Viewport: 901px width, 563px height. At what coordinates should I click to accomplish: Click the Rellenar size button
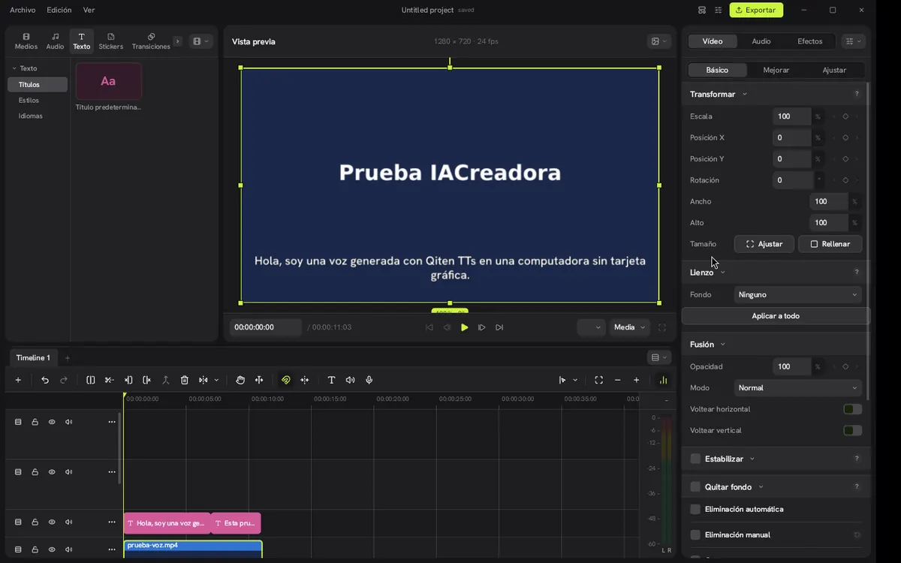[830, 244]
